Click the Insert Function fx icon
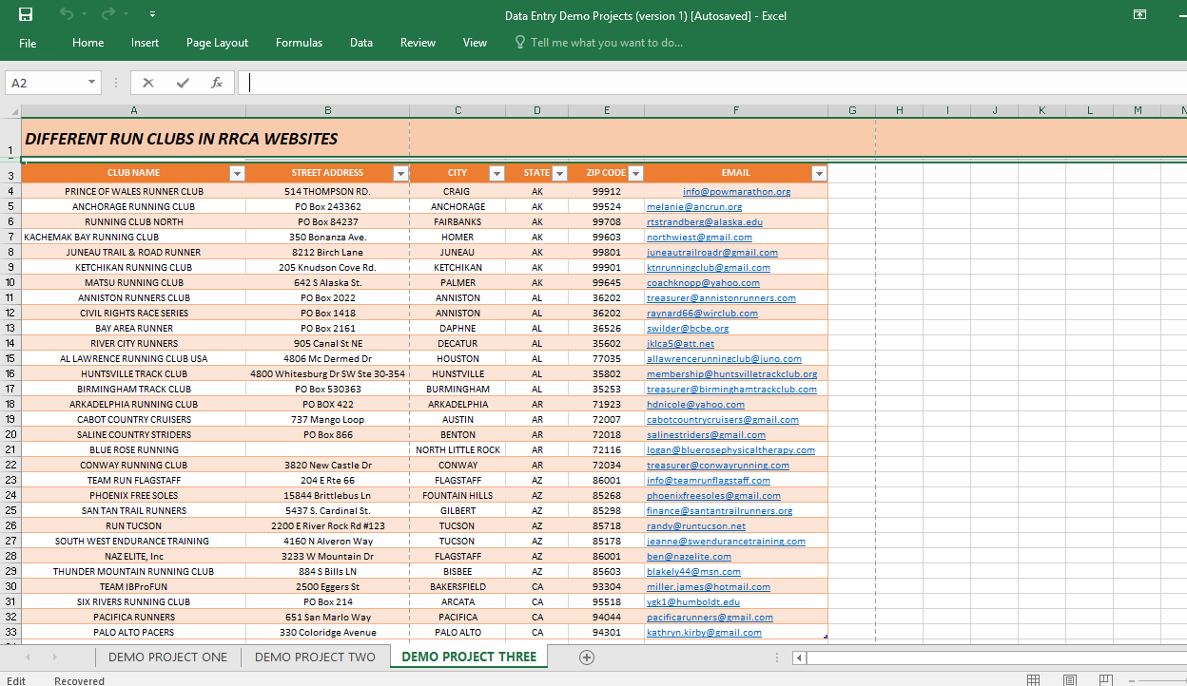1187x686 pixels. tap(217, 83)
